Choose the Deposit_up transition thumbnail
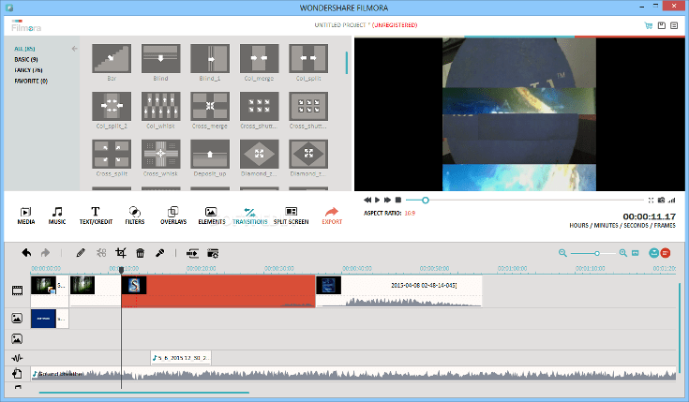 click(x=210, y=155)
